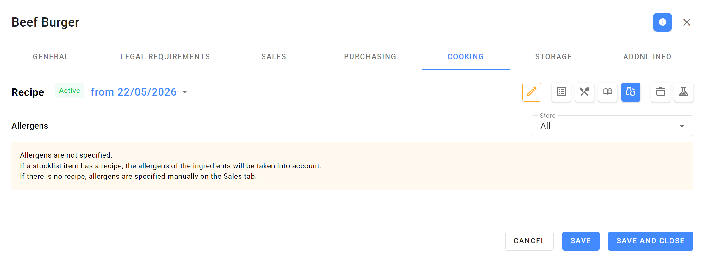Open the Legal Requirements tab
The height and width of the screenshot is (256, 704).
click(165, 57)
